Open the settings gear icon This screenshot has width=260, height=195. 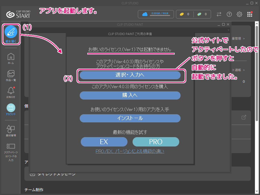click(239, 14)
